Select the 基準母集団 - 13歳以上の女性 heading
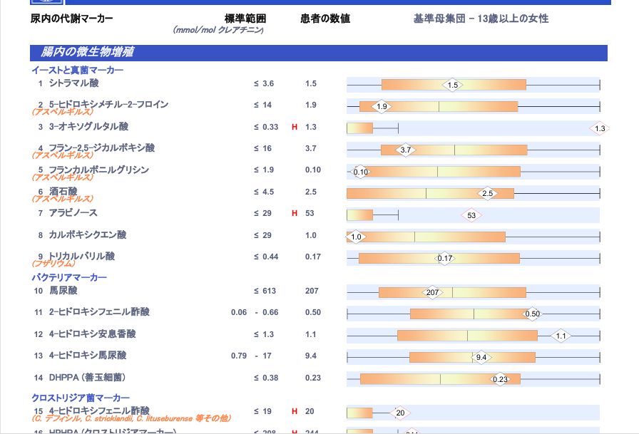 pyautogui.click(x=481, y=19)
